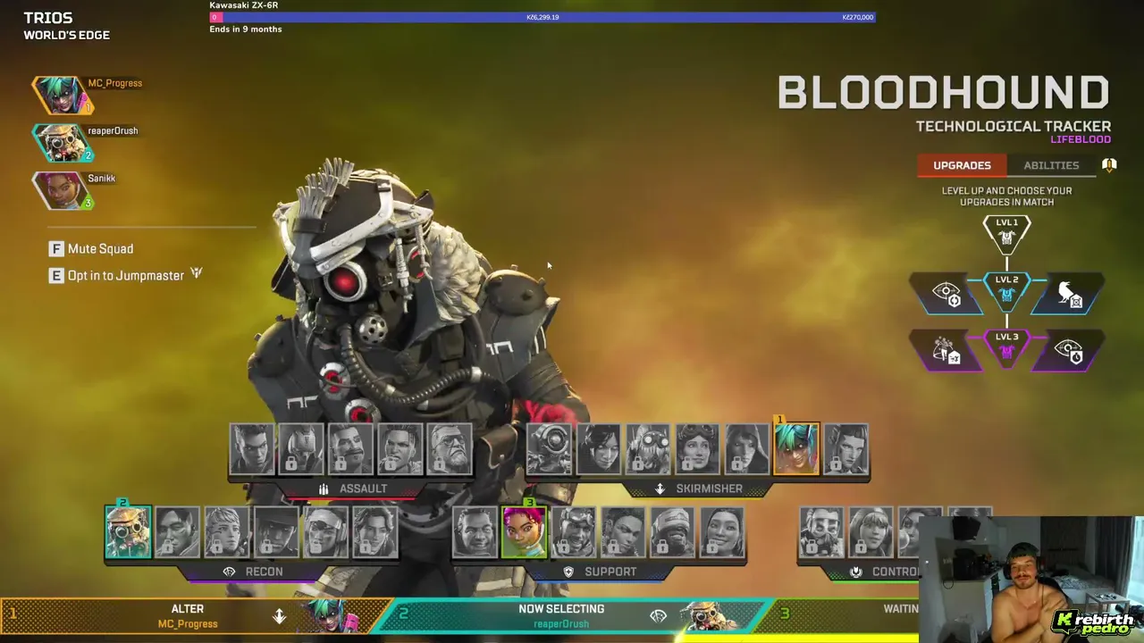Click the WORLD'S EDGE map name
The image size is (1144, 643).
click(x=67, y=36)
